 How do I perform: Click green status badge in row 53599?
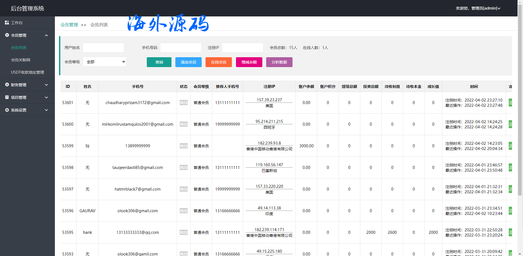(510, 146)
